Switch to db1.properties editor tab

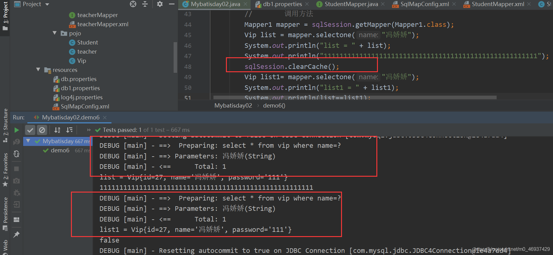(282, 4)
